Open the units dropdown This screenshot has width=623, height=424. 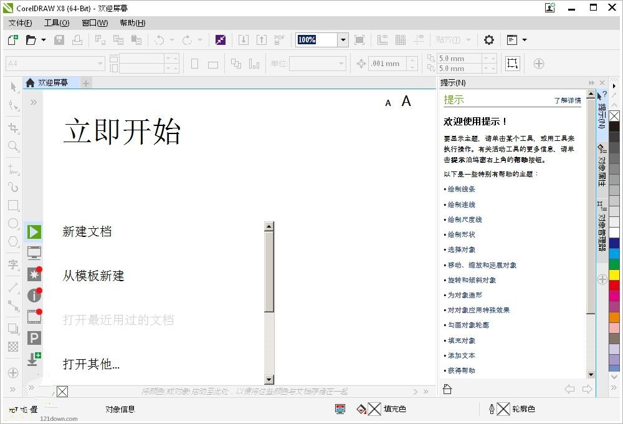pos(341,63)
